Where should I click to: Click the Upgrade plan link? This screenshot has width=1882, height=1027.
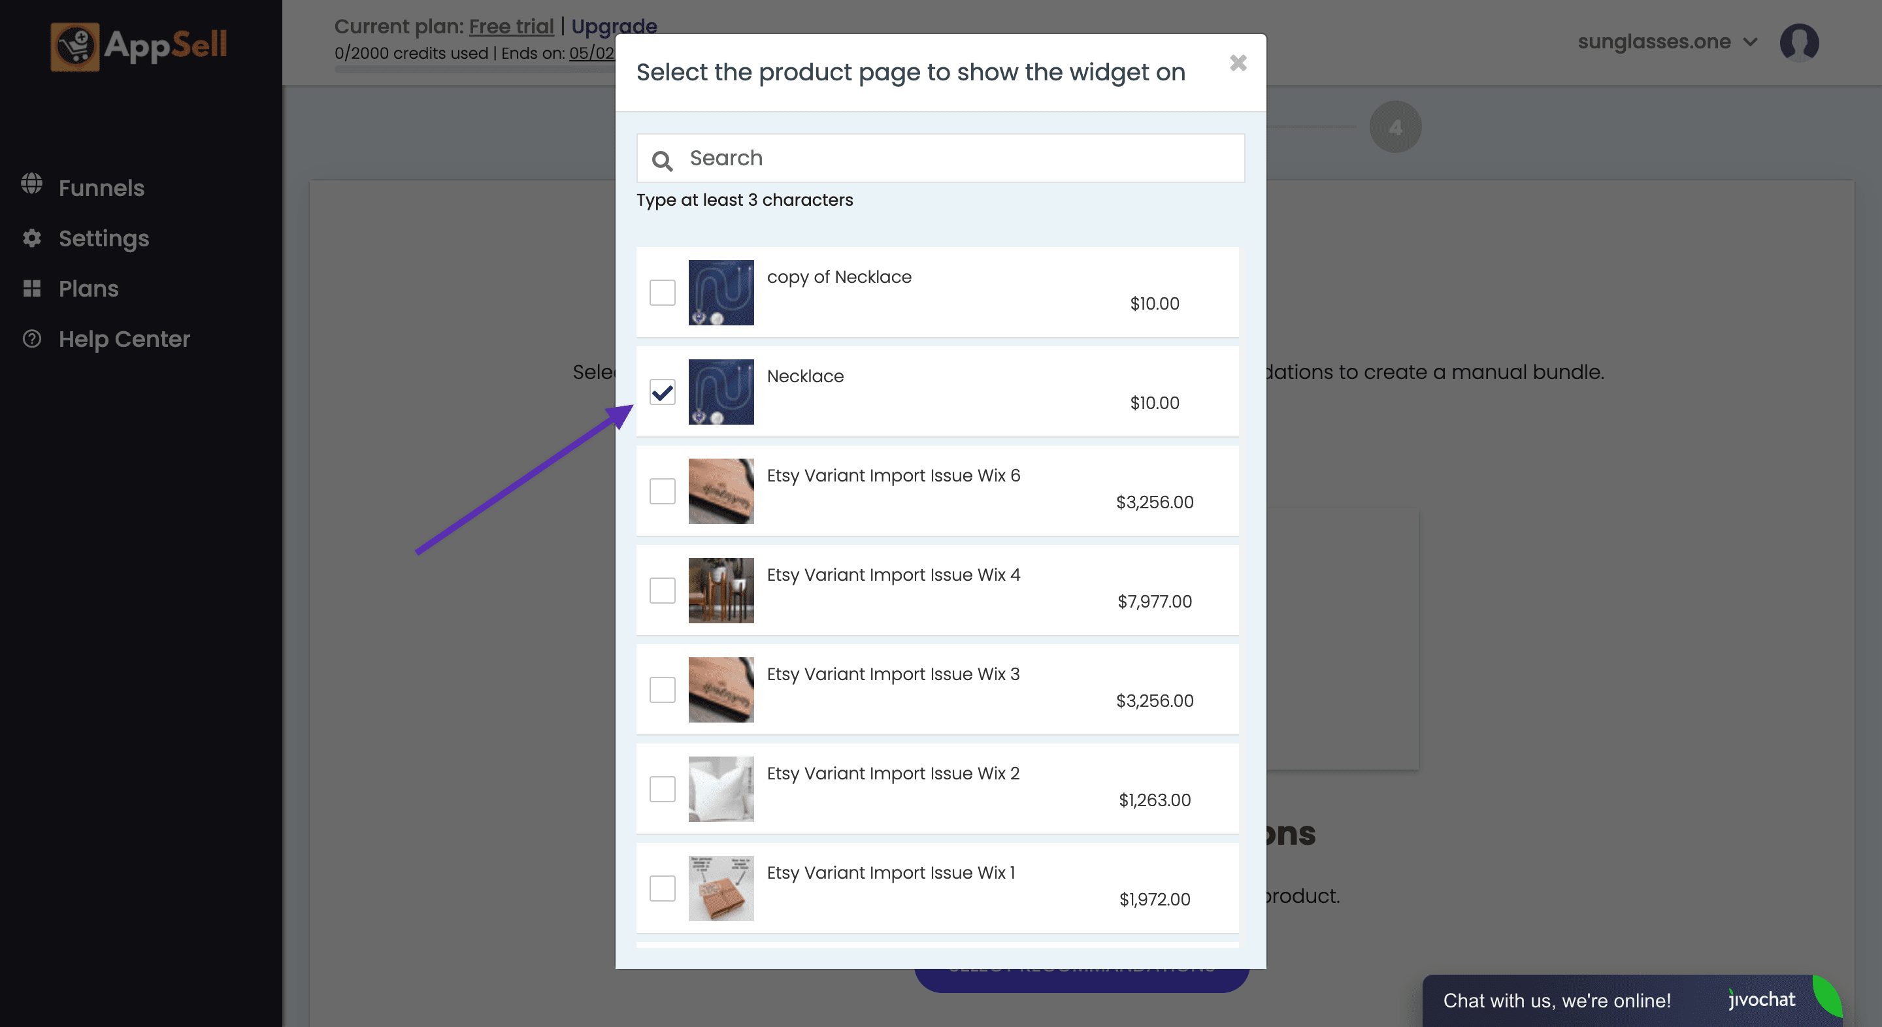point(614,26)
